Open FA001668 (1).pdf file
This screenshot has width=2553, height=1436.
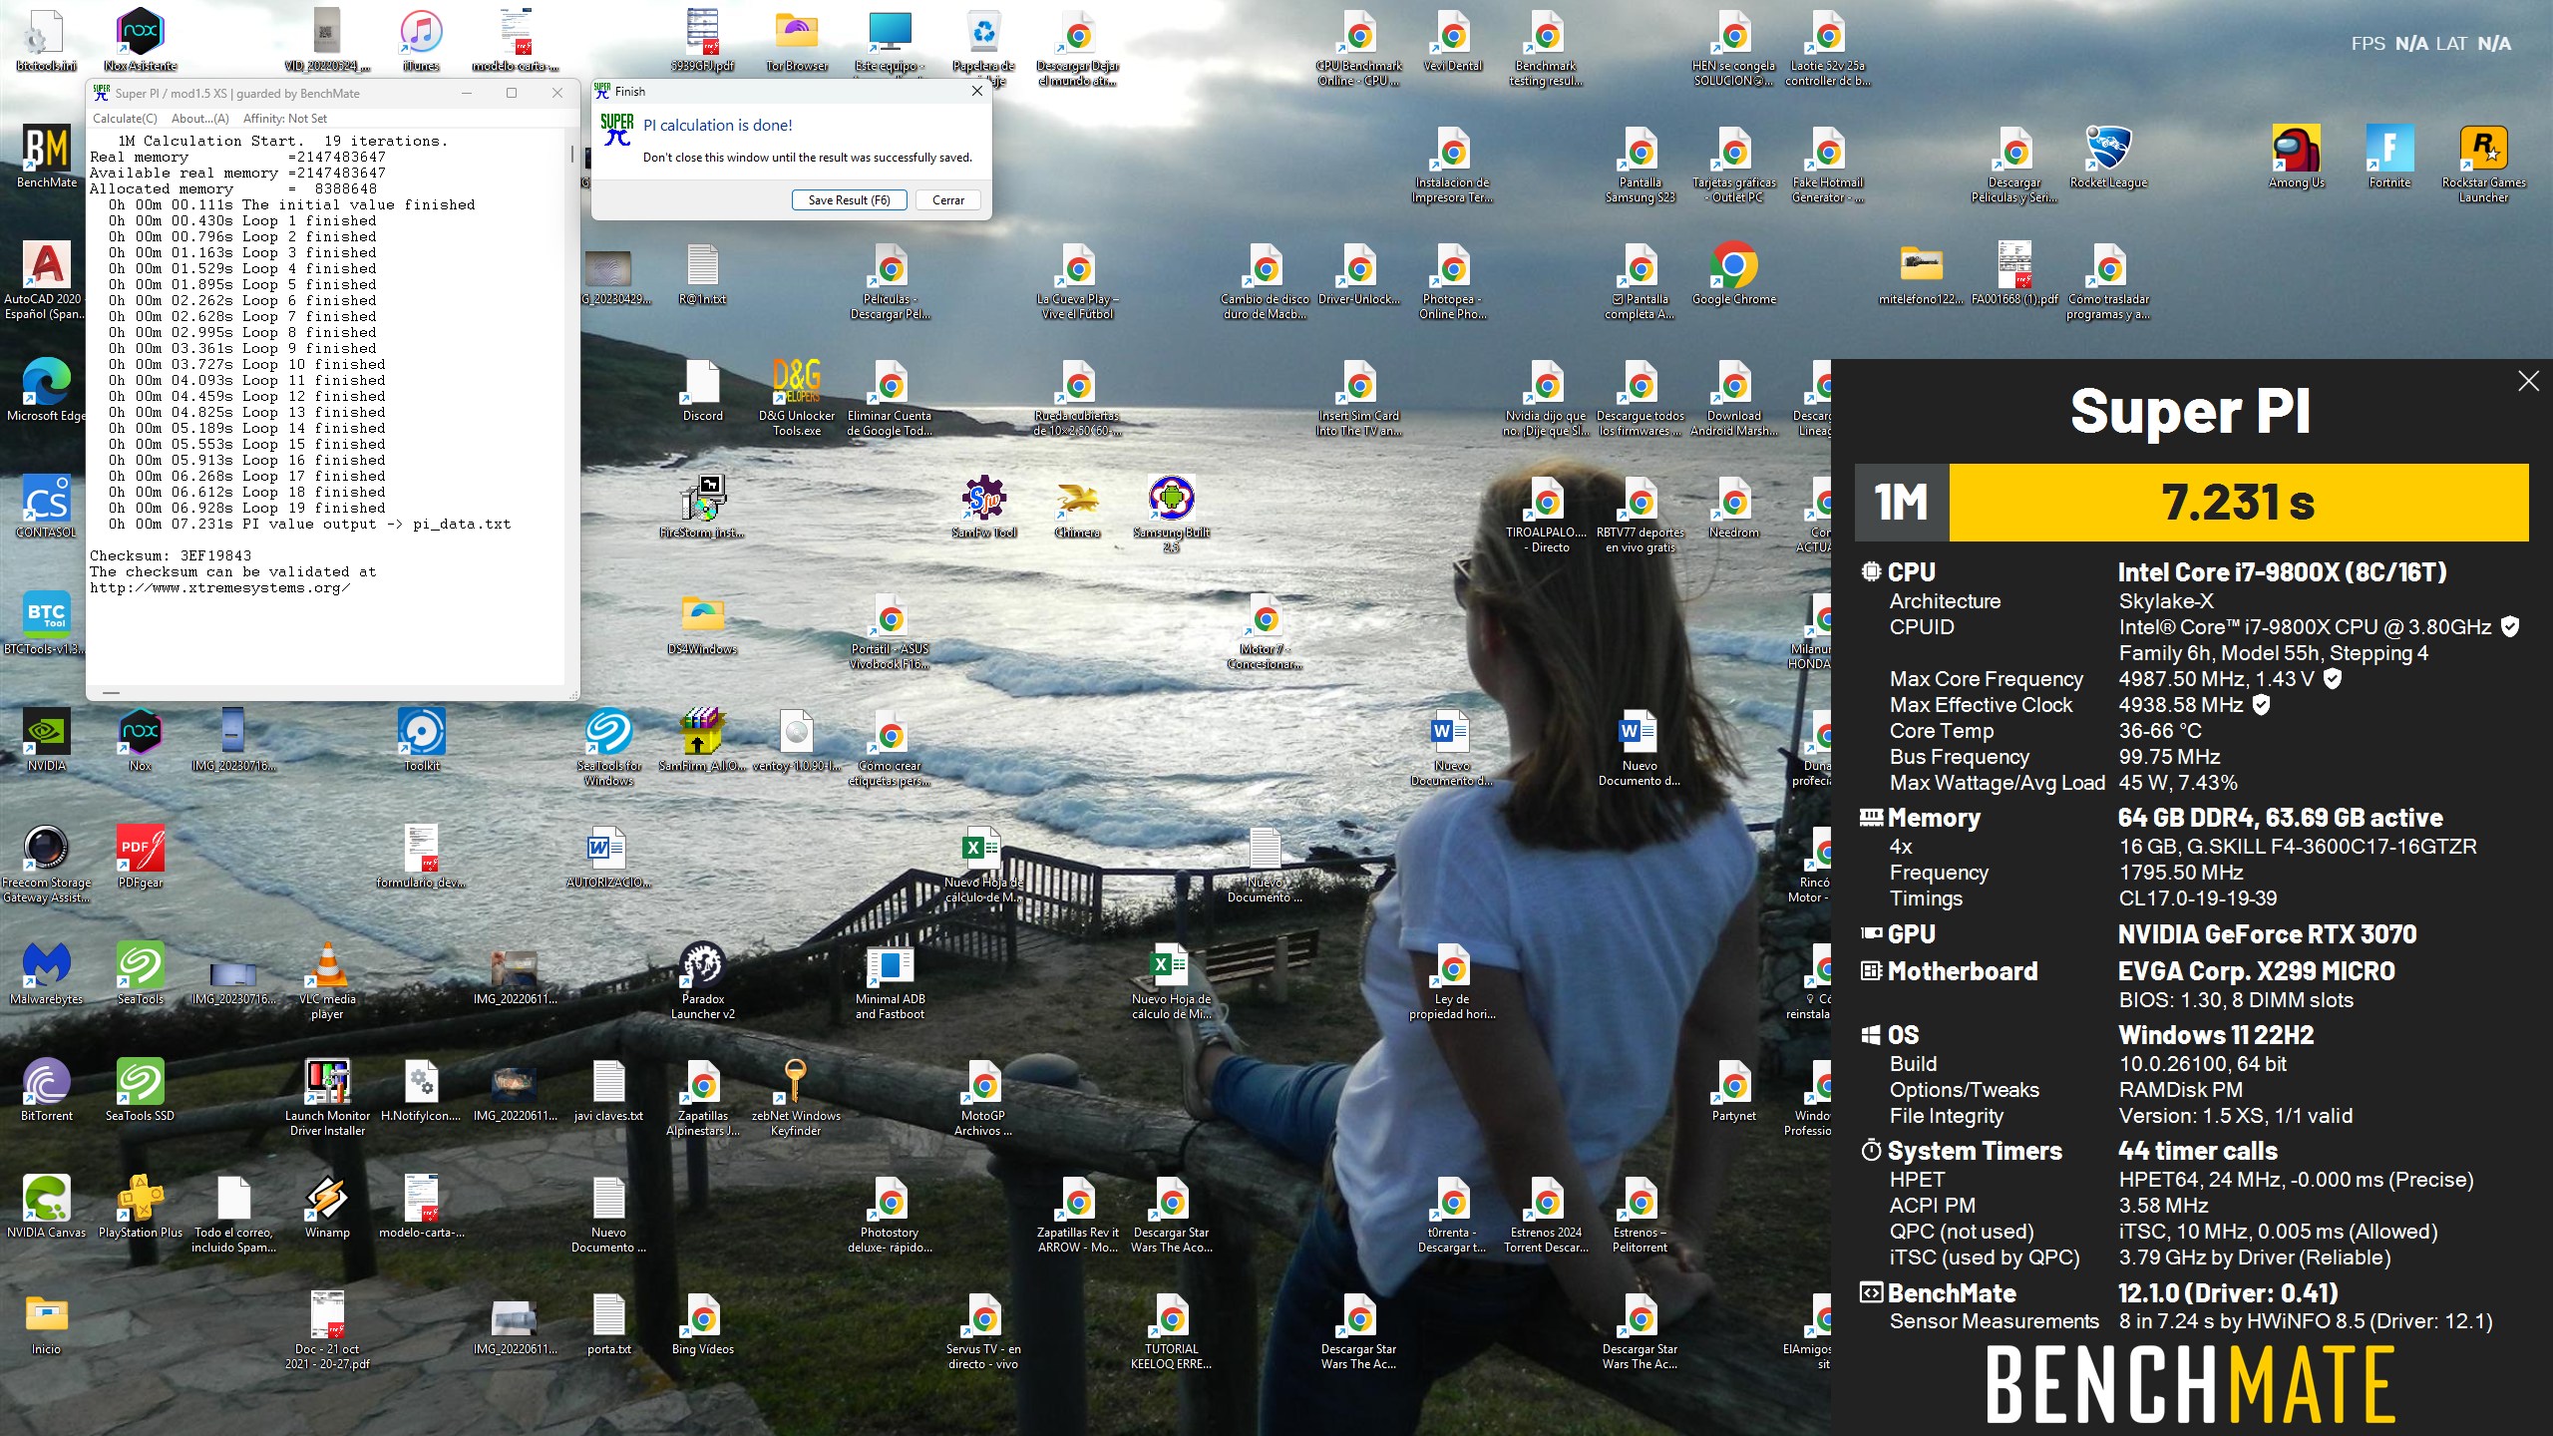click(2014, 273)
